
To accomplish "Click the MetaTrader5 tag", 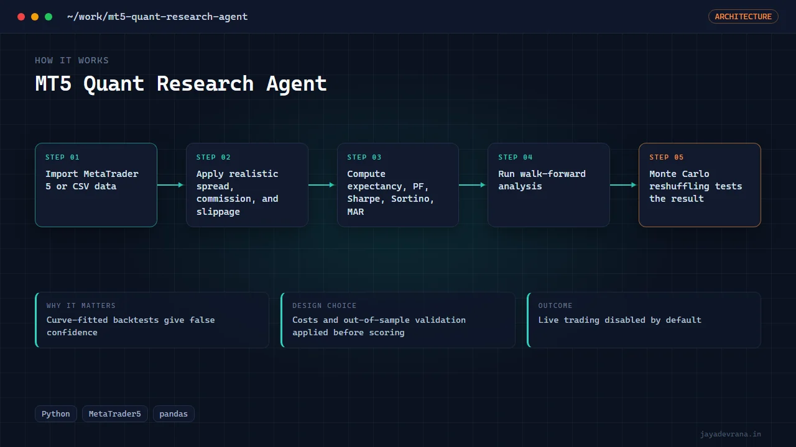I will pos(115,414).
